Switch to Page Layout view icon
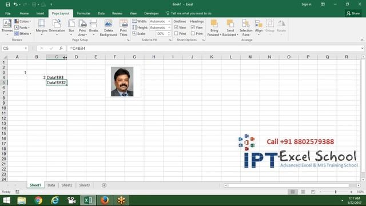This screenshot has height=206, width=366. (x=303, y=192)
